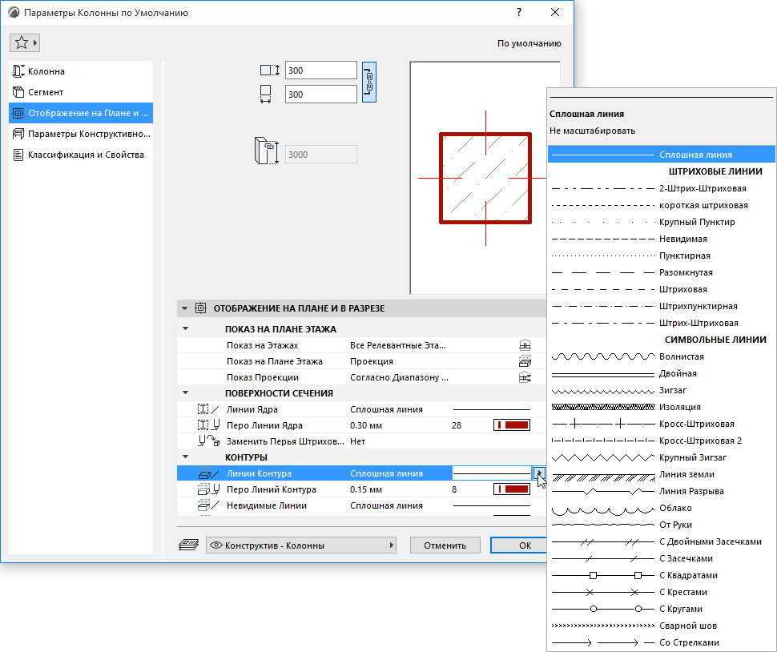
Task: Click the Перо Линий Контура color swatch
Action: (x=512, y=489)
